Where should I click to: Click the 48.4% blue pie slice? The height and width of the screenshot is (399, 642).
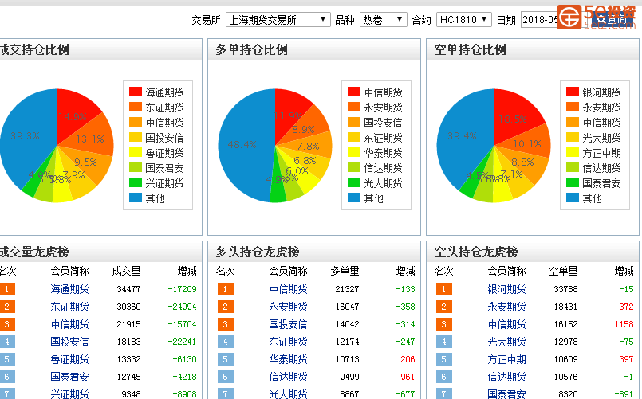(x=242, y=145)
